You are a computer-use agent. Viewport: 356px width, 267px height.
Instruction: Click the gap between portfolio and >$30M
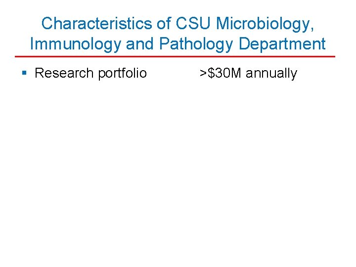coord(173,74)
